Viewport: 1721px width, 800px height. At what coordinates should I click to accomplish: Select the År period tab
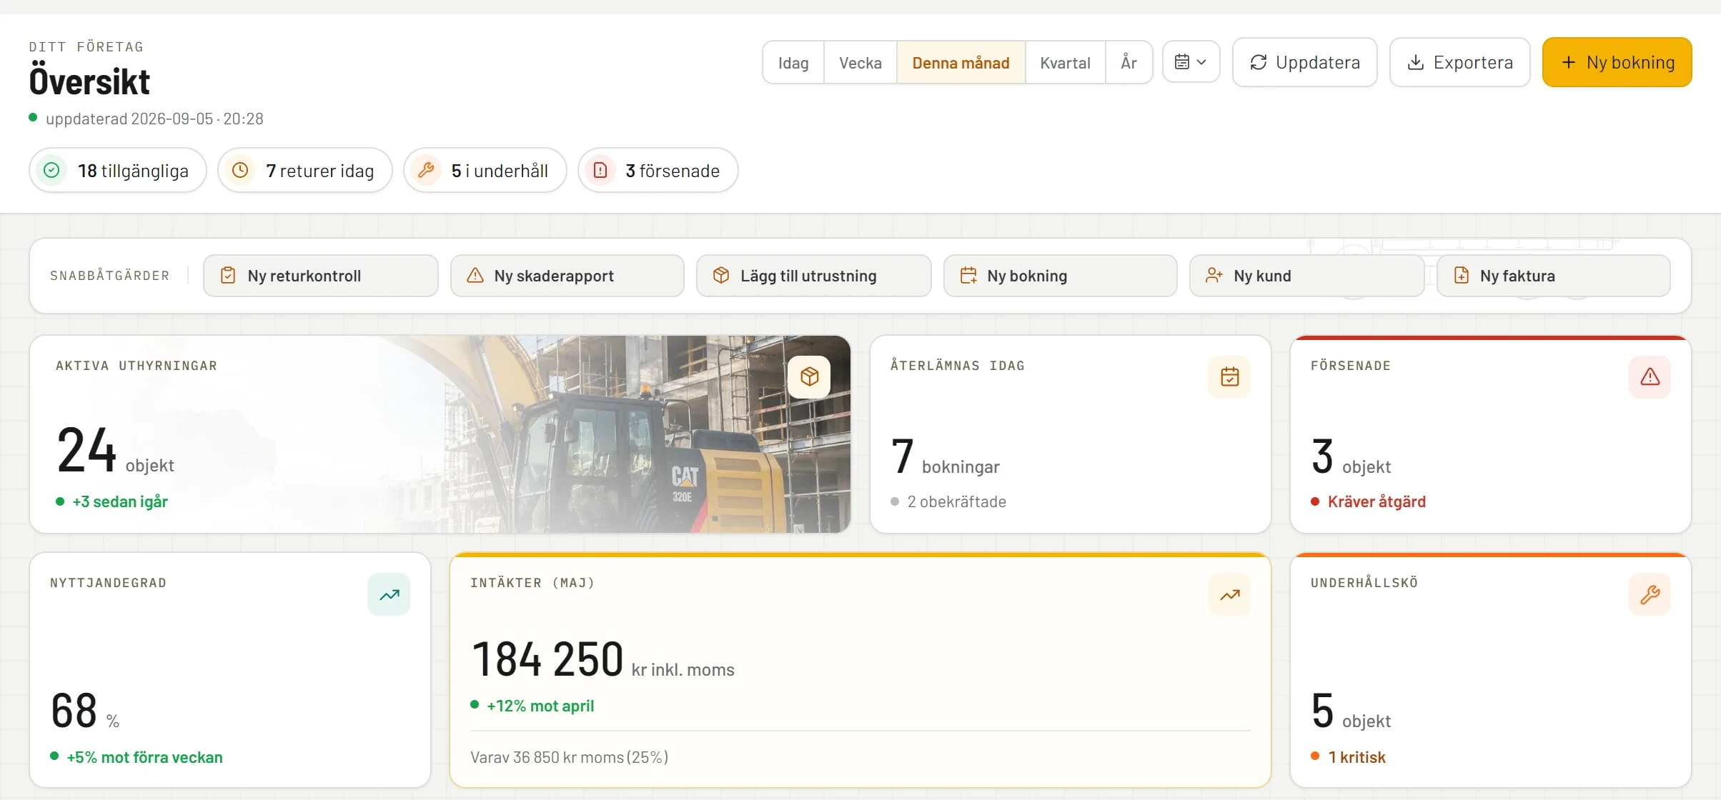pos(1129,63)
